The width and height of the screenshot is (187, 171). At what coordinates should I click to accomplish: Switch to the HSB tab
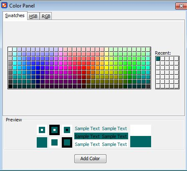point(33,16)
